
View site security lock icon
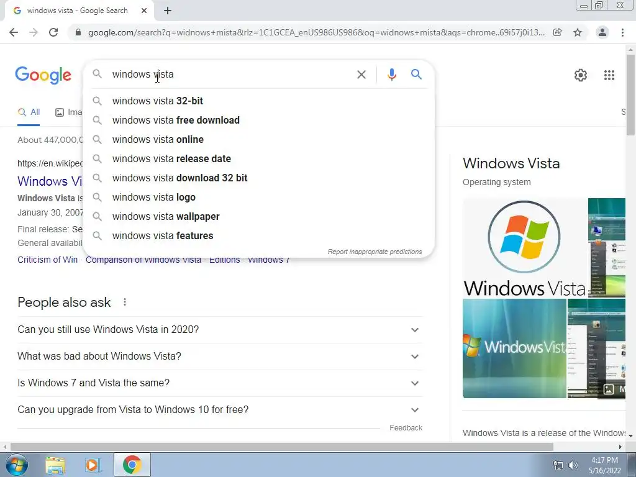78,32
